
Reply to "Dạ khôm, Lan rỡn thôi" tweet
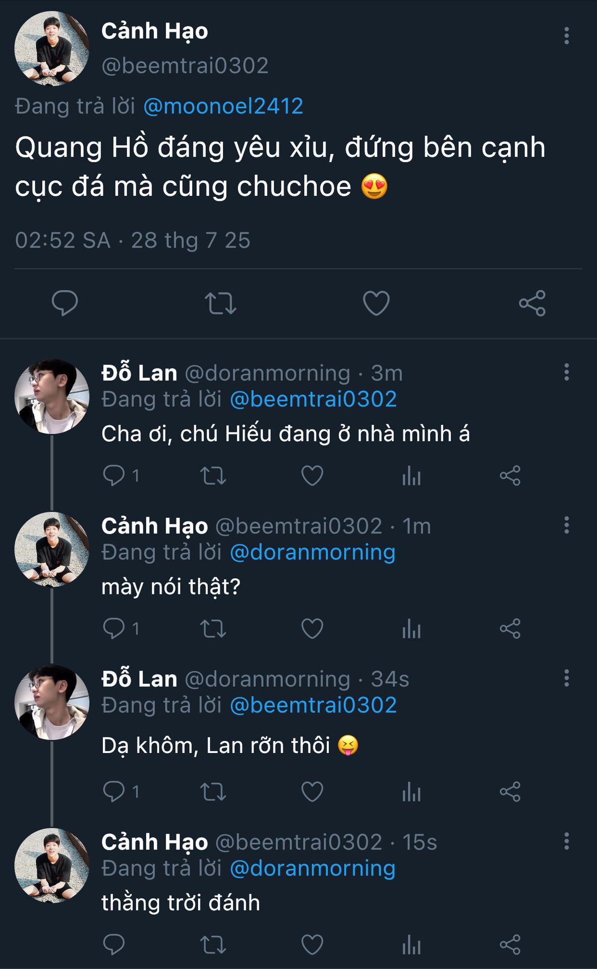(114, 792)
